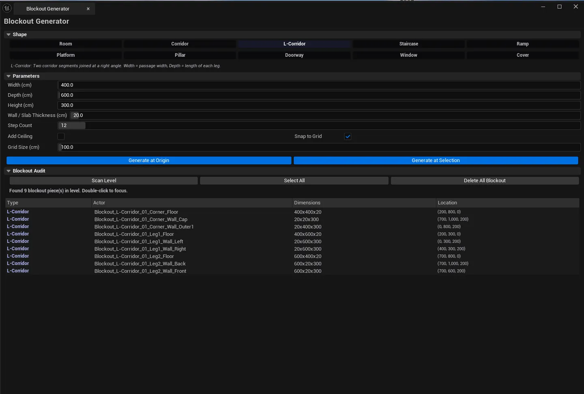This screenshot has width=584, height=394.
Task: Collapse the Parameters section
Action: 9,76
